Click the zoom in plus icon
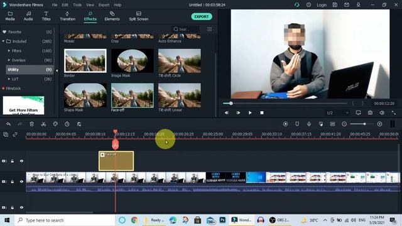The height and width of the screenshot is (226, 402). [x=379, y=124]
